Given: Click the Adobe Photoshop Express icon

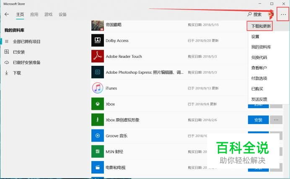Looking at the screenshot, I should pyautogui.click(x=98, y=72).
